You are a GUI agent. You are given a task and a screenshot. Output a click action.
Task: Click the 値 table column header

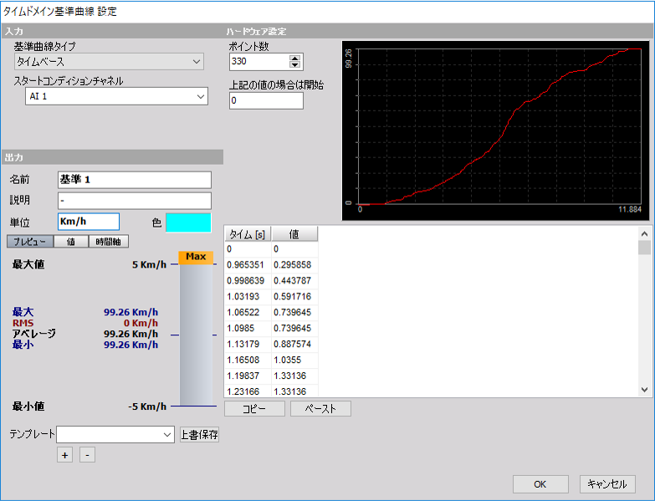click(294, 234)
